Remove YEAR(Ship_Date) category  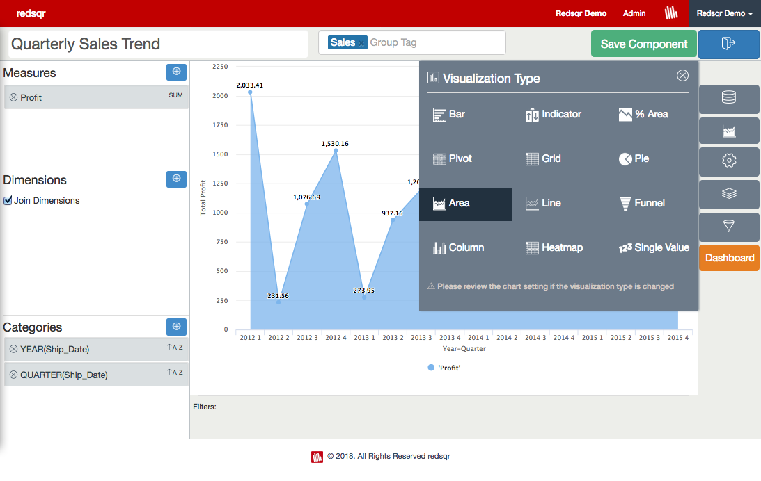click(14, 349)
